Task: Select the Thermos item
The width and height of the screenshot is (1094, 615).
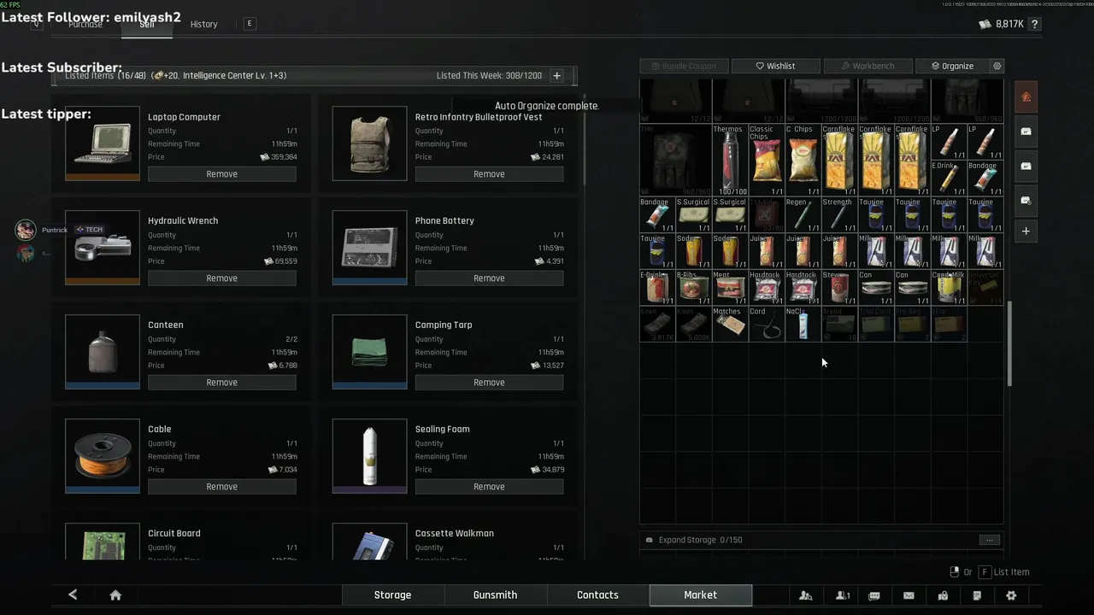Action: pos(729,160)
